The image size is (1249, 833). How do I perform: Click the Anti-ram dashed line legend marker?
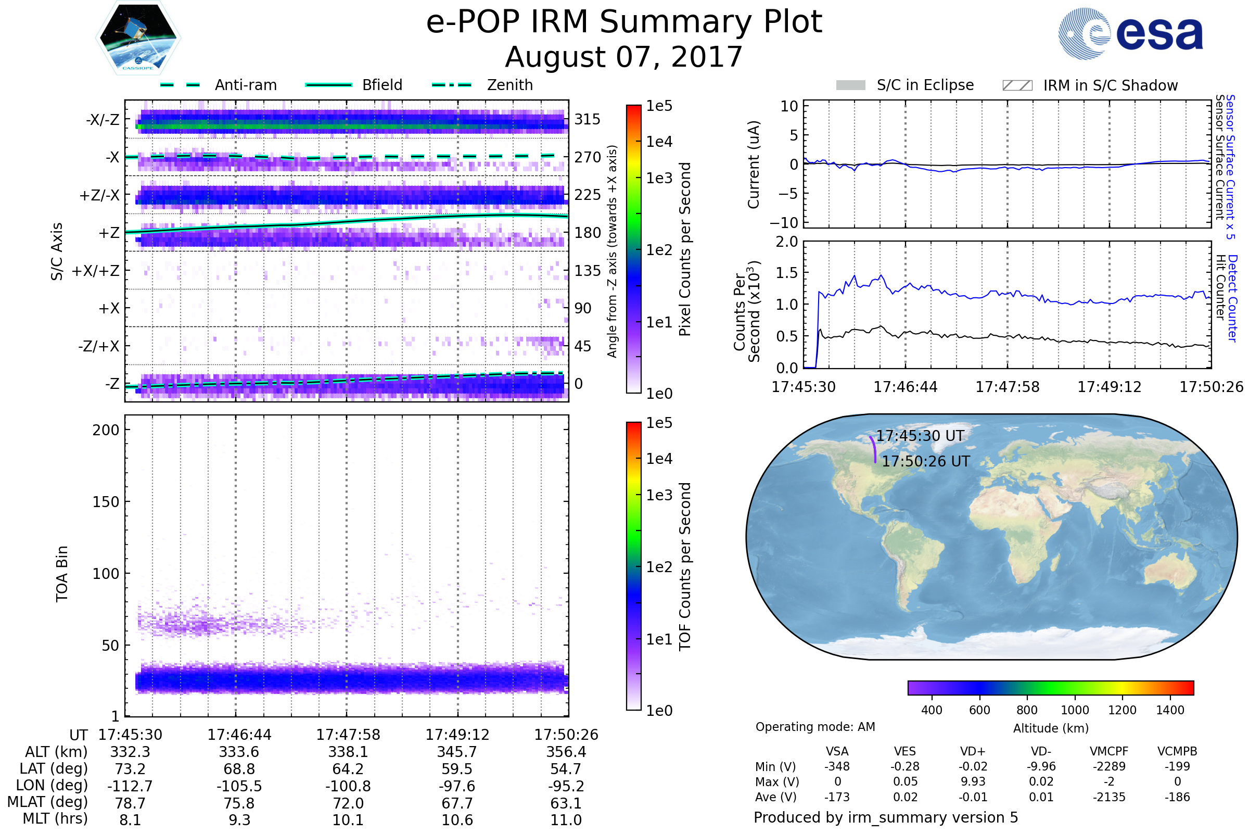180,85
